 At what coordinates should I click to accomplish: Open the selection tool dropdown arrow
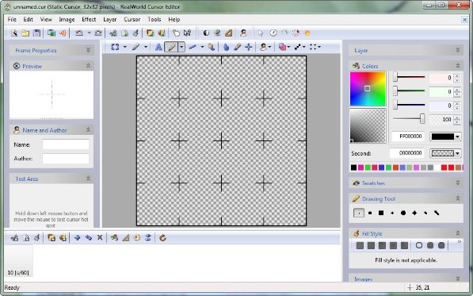pyautogui.click(x=124, y=47)
